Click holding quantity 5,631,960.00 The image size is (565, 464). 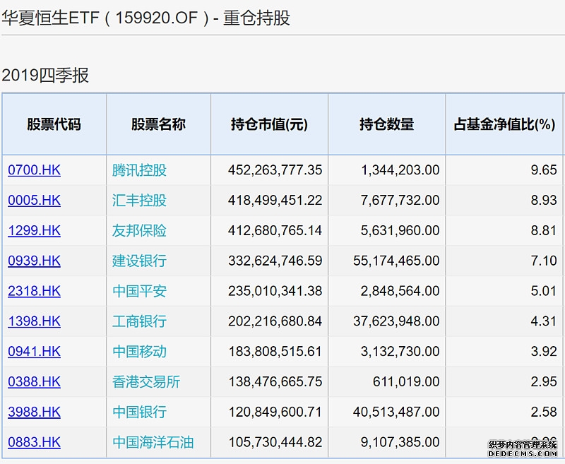[400, 230]
